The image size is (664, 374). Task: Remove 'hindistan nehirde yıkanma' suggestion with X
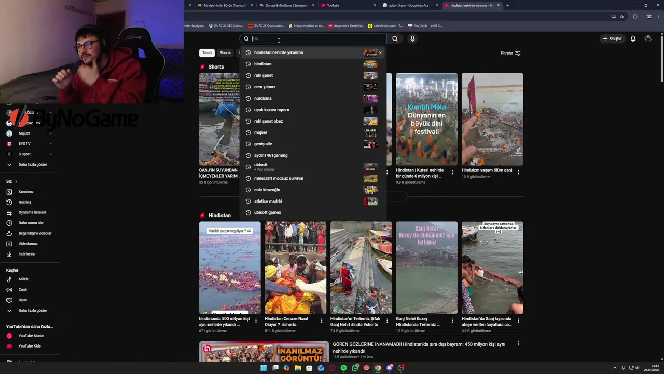tap(380, 52)
